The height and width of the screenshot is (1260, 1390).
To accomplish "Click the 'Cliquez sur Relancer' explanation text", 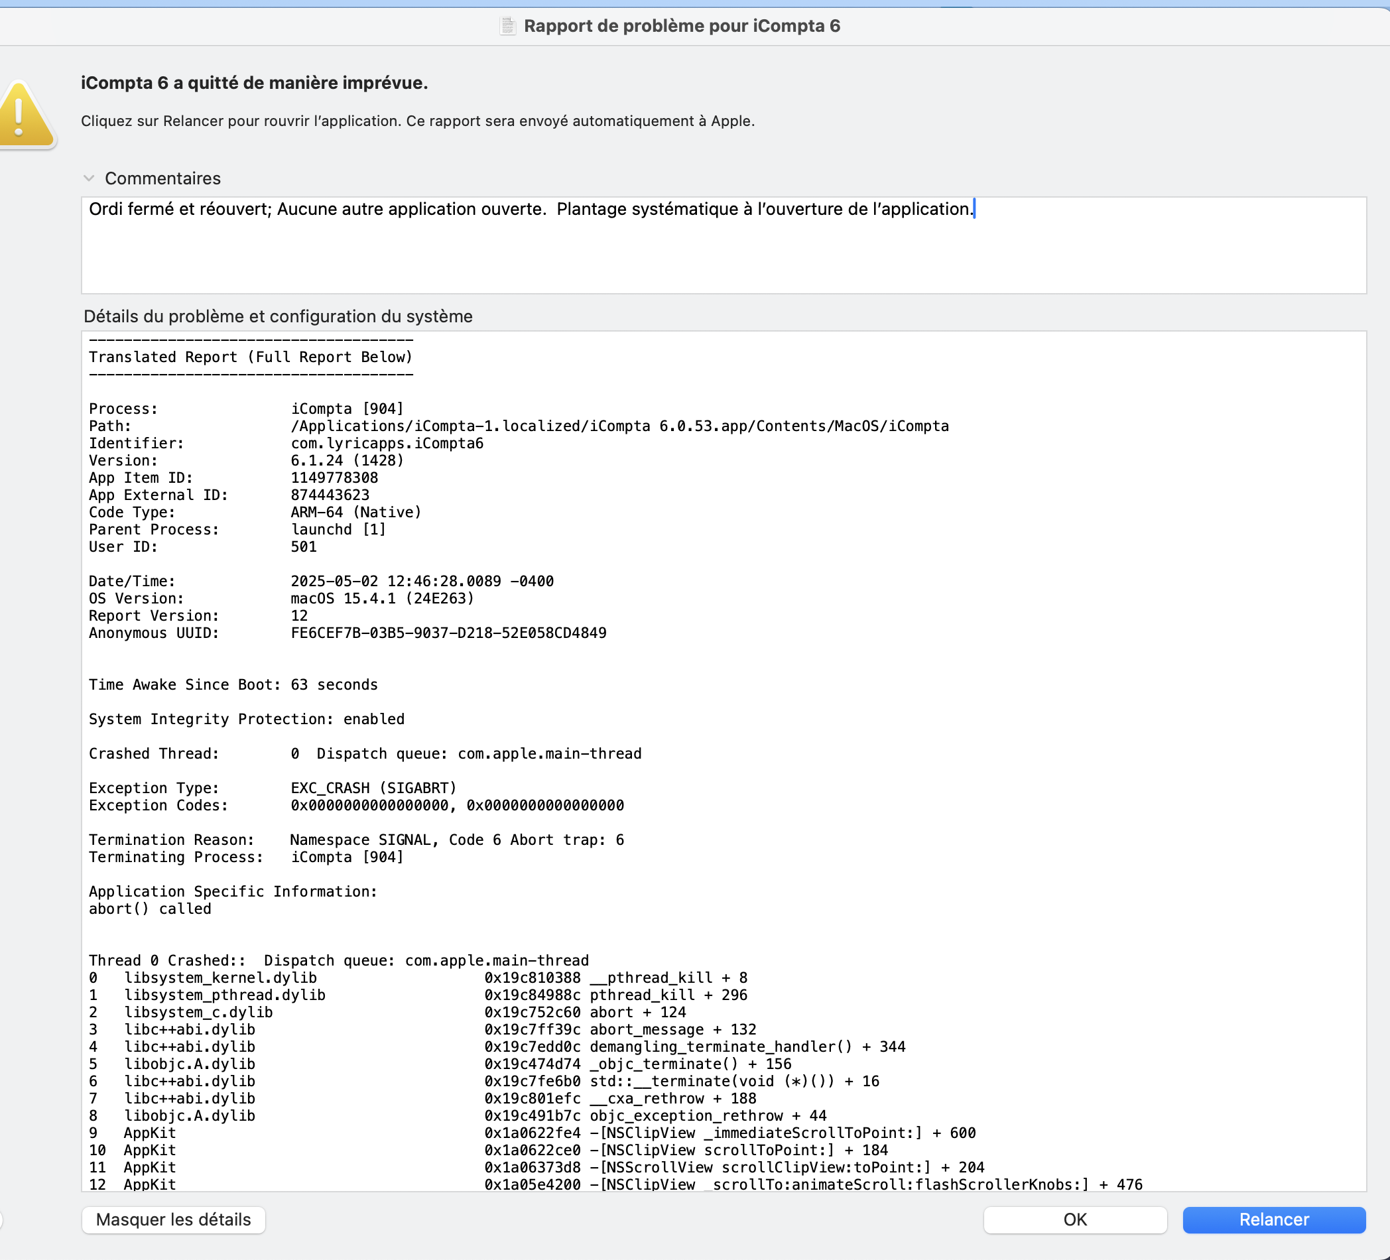I will coord(418,121).
